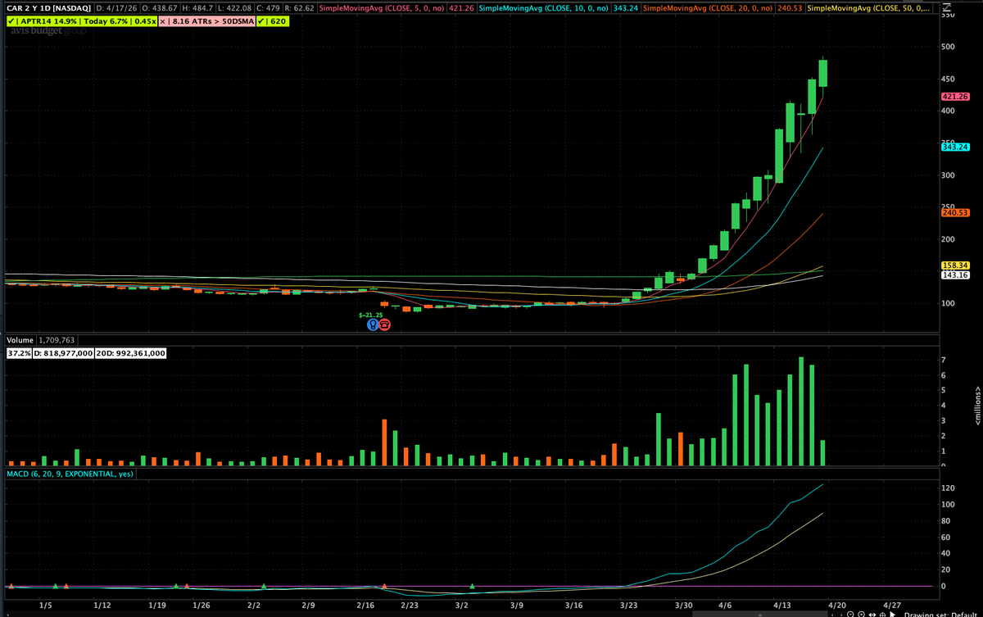
Task: Click the L: 422.08 low value
Action: pos(234,8)
